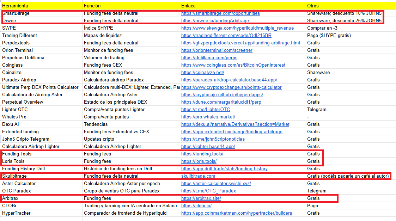Select the Herramienta header cell
This screenshot has width=396, height=221.
42,6
